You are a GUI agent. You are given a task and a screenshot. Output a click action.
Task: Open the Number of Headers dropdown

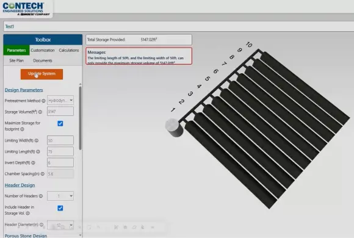pyautogui.click(x=60, y=196)
